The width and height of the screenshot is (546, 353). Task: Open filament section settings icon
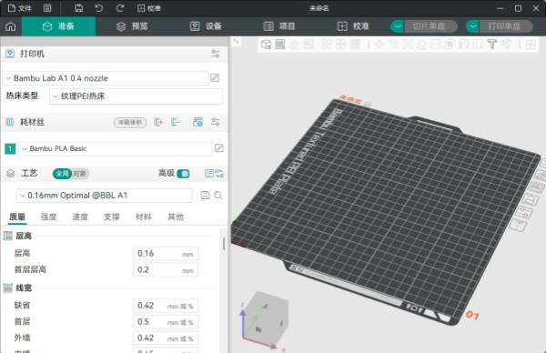216,122
